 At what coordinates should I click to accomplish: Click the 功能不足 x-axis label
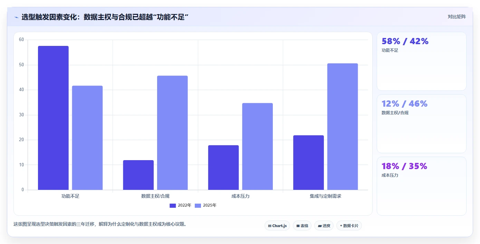pos(70,196)
